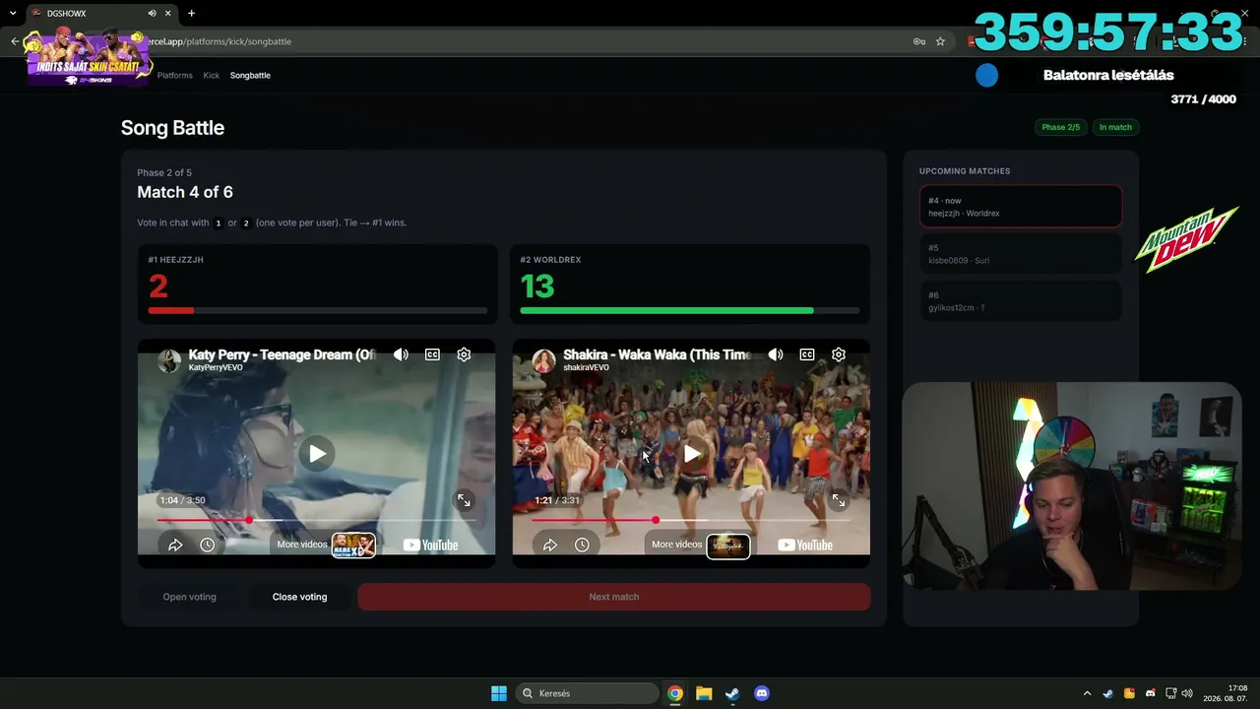
Task: Enter fullscreen on the Shakira video
Action: pos(839,500)
